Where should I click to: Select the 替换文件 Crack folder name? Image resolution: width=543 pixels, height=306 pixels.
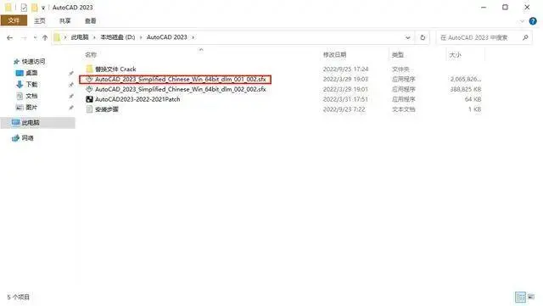tap(115, 70)
